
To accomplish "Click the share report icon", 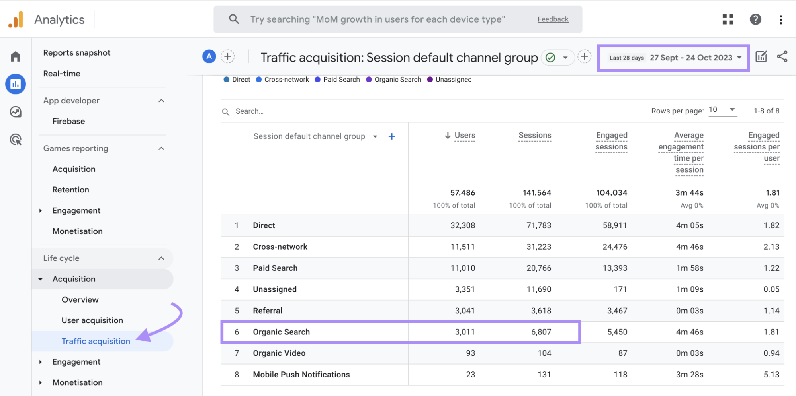I will click(x=782, y=56).
